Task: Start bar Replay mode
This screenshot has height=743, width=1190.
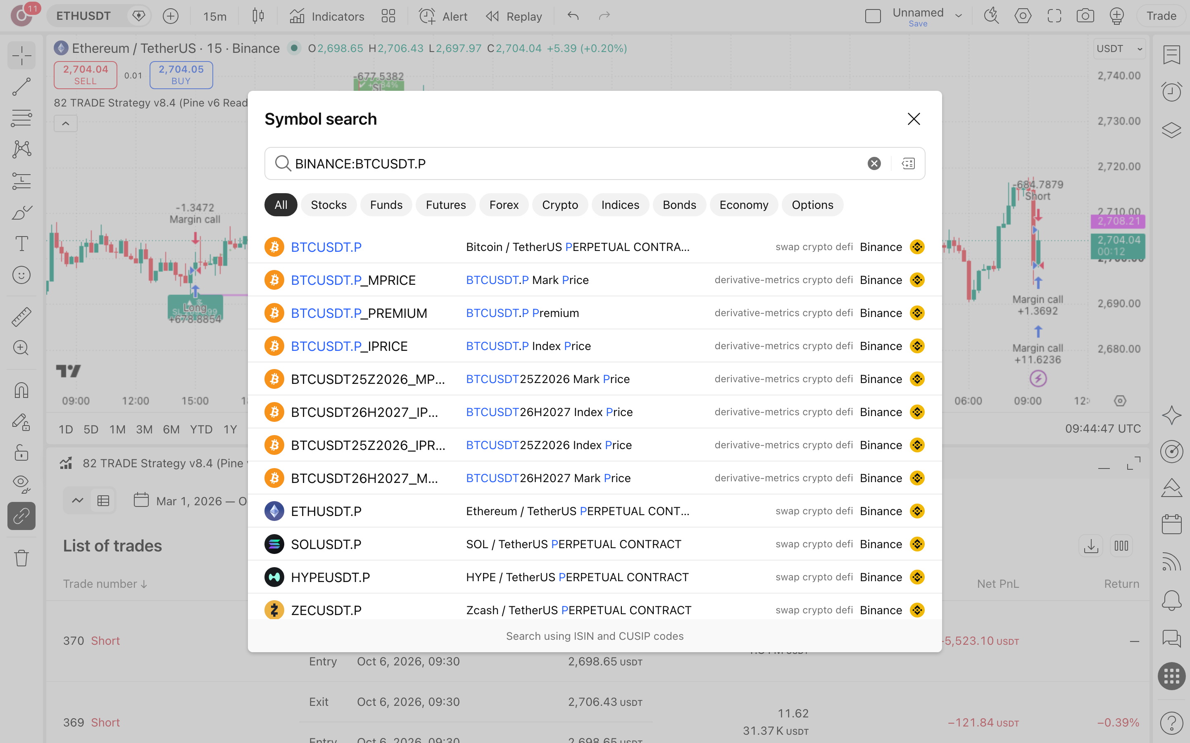Action: click(514, 16)
